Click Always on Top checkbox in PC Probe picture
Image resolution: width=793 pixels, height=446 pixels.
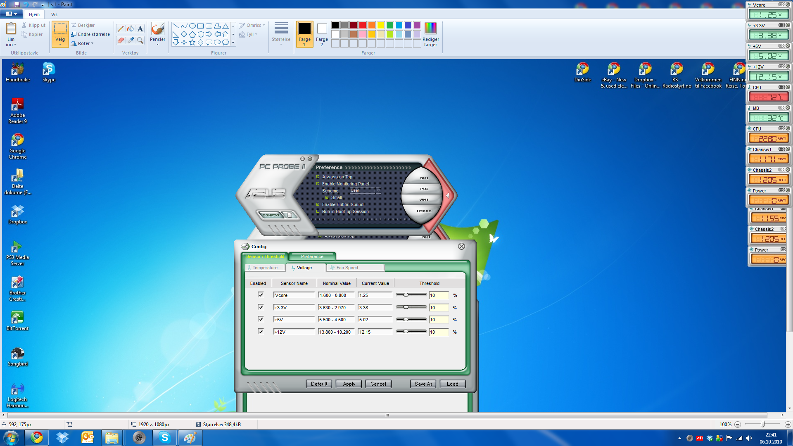coord(318,177)
